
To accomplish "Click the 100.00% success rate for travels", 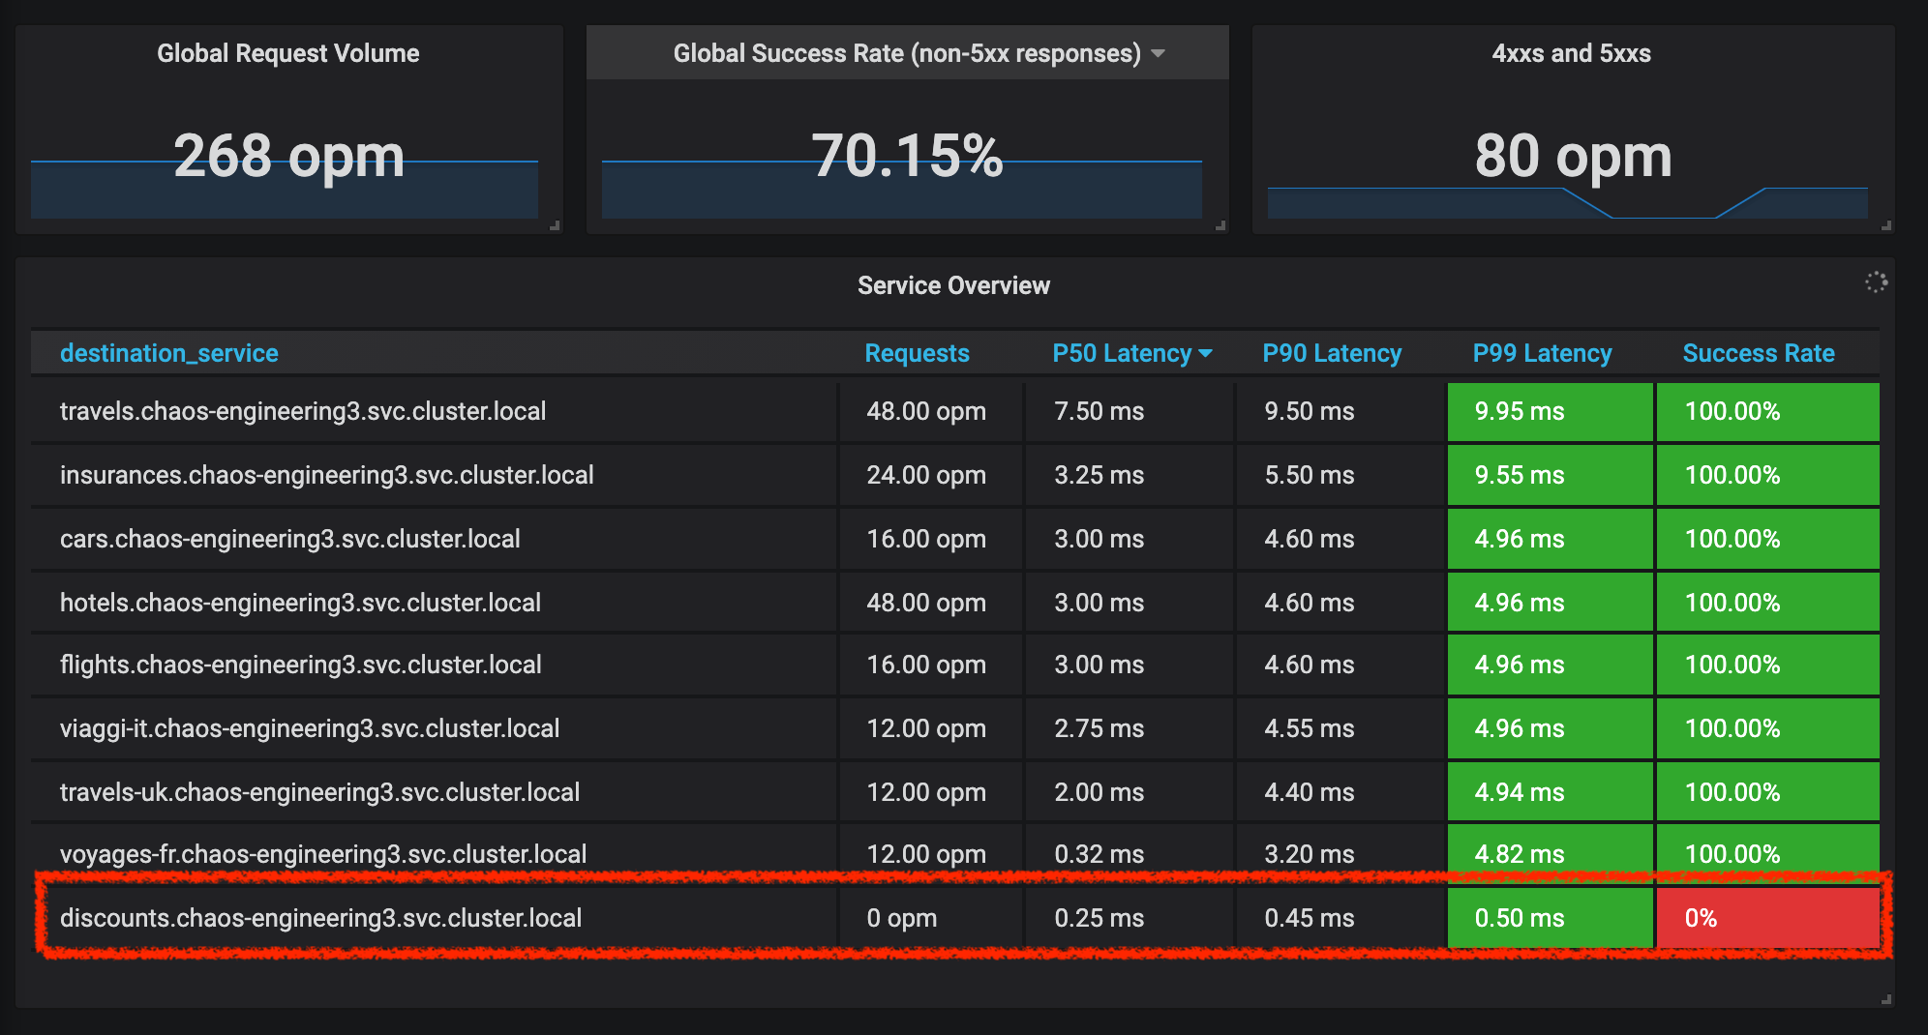I will tap(1767, 412).
